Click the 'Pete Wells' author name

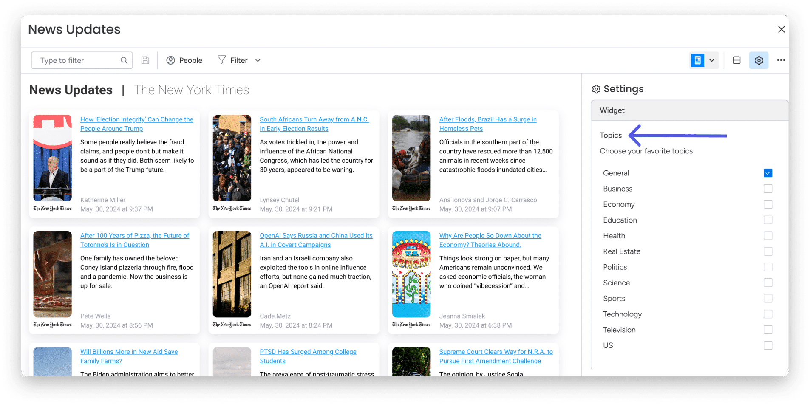point(95,316)
